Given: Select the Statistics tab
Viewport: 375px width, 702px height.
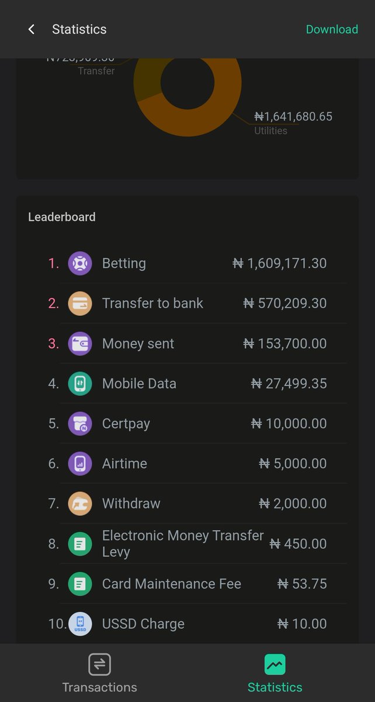Looking at the screenshot, I should click(275, 673).
